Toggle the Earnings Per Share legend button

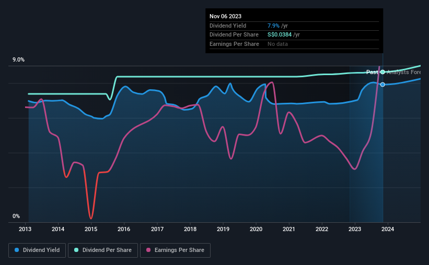175,250
